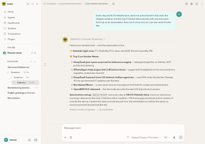Viewport: 205px width, 144px height.
Task: Open the 'Off' dropdown
Action: pos(167,137)
